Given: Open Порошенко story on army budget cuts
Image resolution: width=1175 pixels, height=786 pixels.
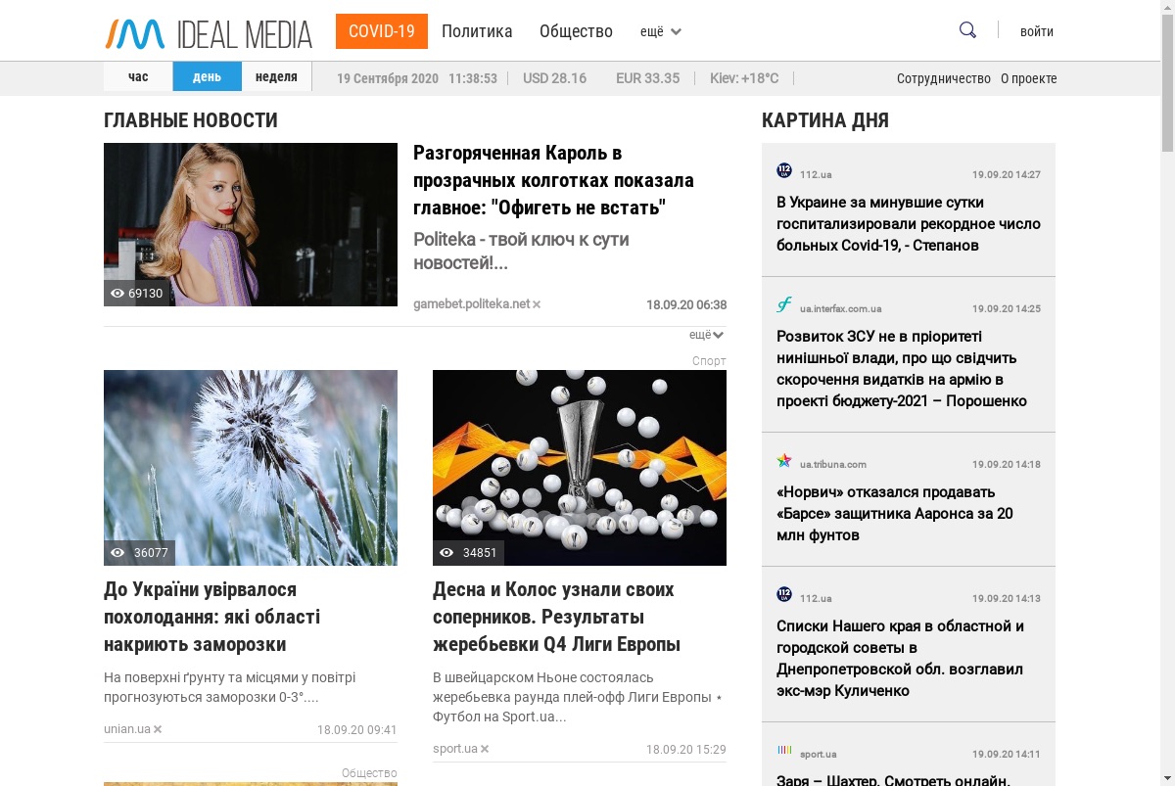Looking at the screenshot, I should click(902, 368).
